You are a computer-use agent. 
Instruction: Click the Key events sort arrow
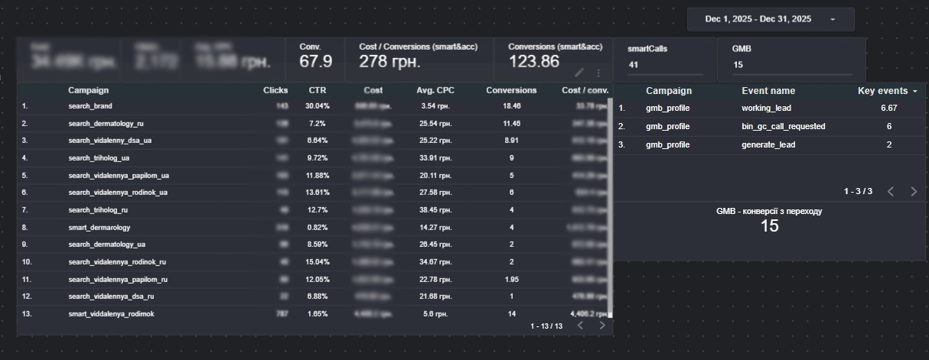coord(915,91)
